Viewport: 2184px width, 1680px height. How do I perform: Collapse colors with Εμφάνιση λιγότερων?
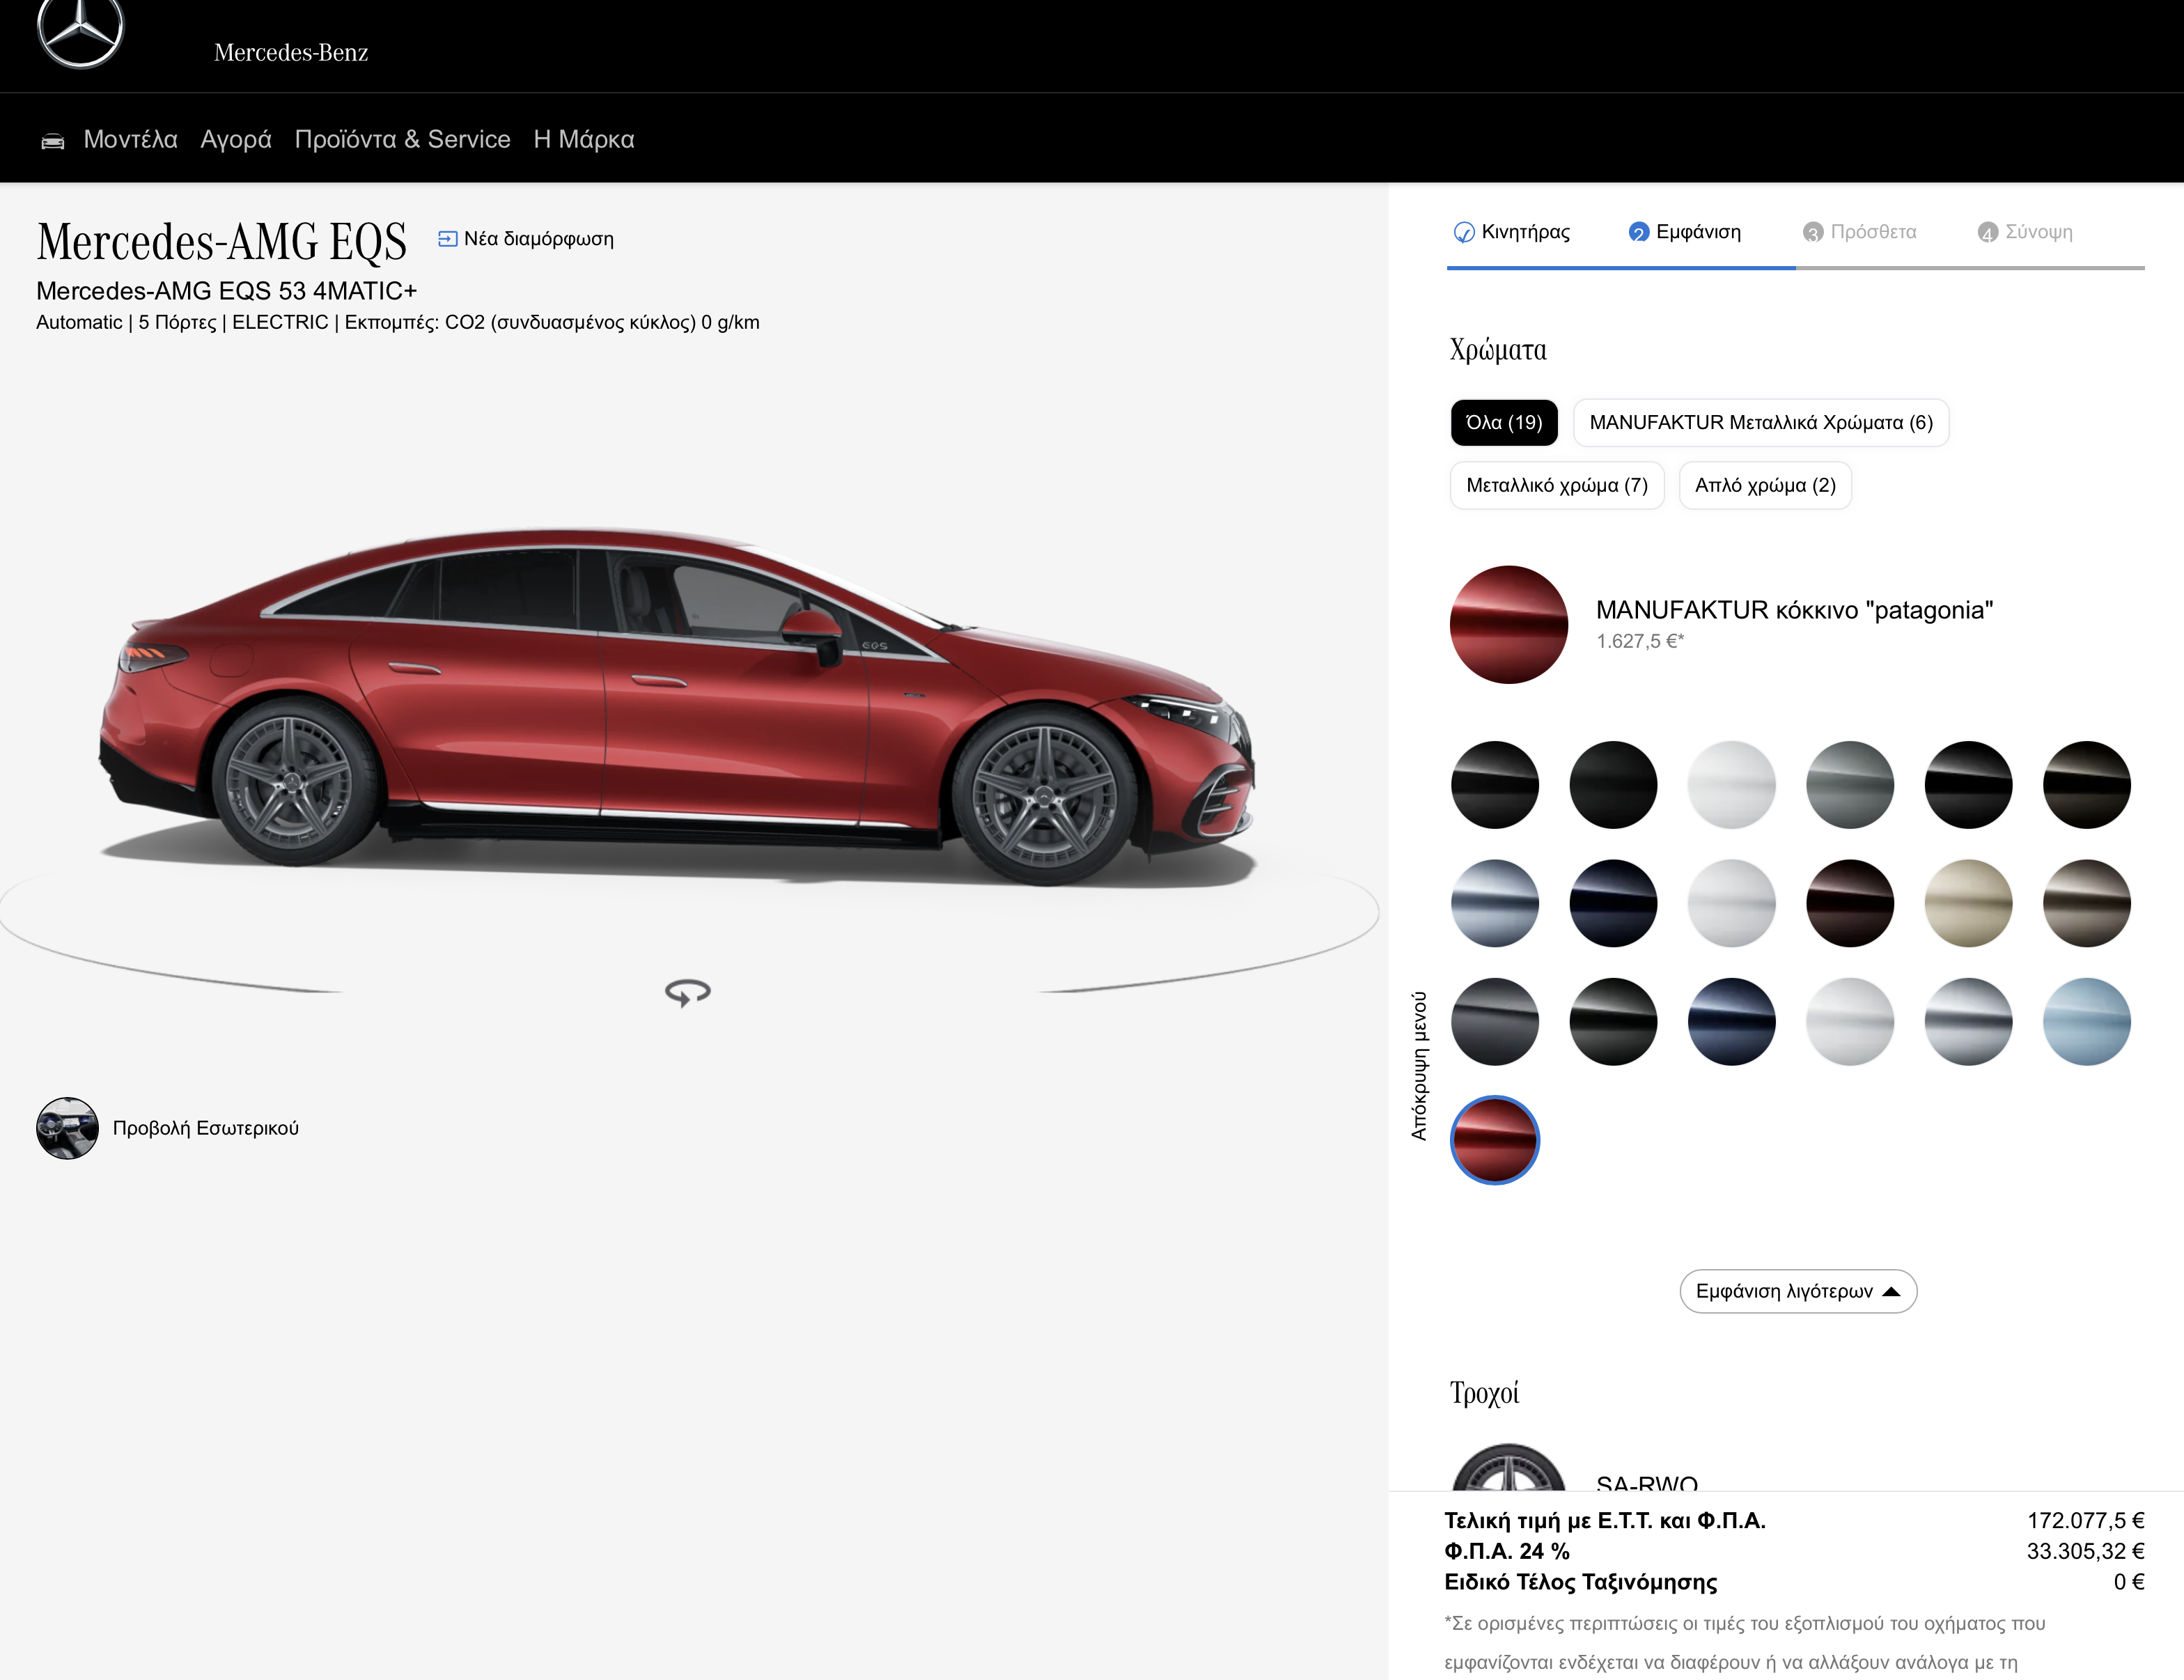pos(1797,1291)
